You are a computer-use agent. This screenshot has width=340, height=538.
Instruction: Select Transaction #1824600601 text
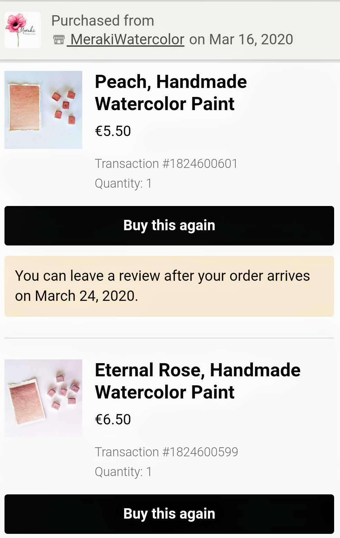point(166,164)
